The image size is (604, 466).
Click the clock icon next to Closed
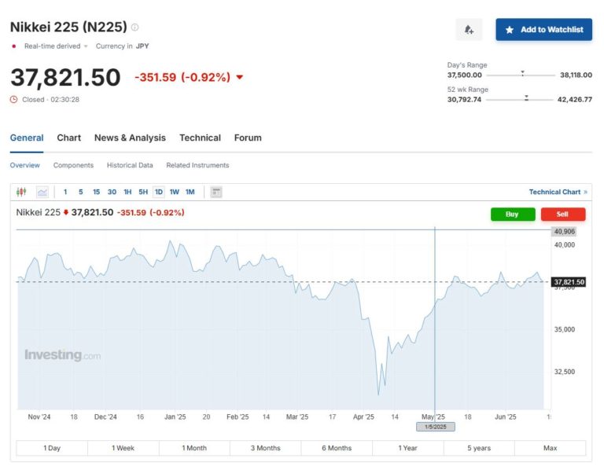(13, 99)
